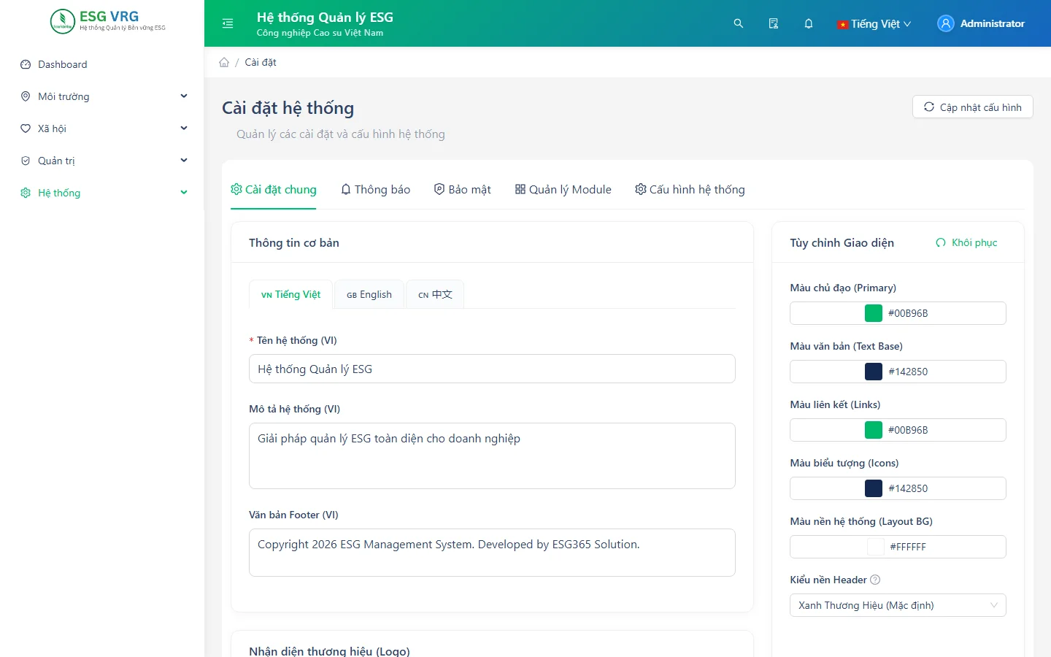Click help icon next to Kiểu nền Header
The height and width of the screenshot is (657, 1051).
coord(875,580)
